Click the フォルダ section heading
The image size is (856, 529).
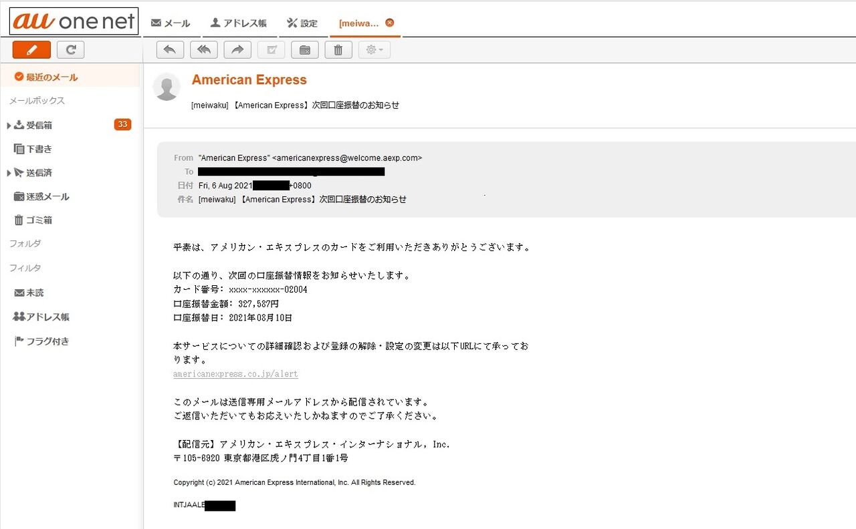click(25, 244)
